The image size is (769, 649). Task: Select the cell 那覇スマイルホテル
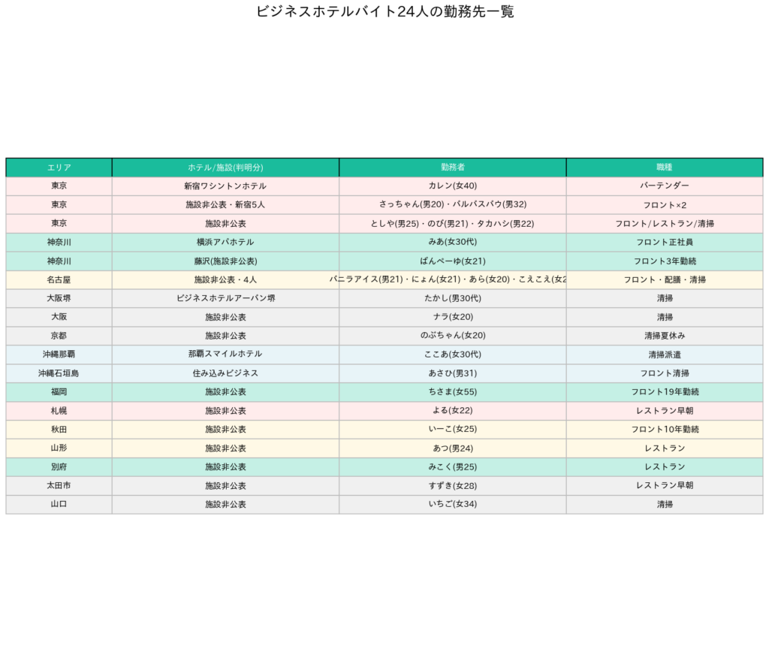(x=225, y=355)
